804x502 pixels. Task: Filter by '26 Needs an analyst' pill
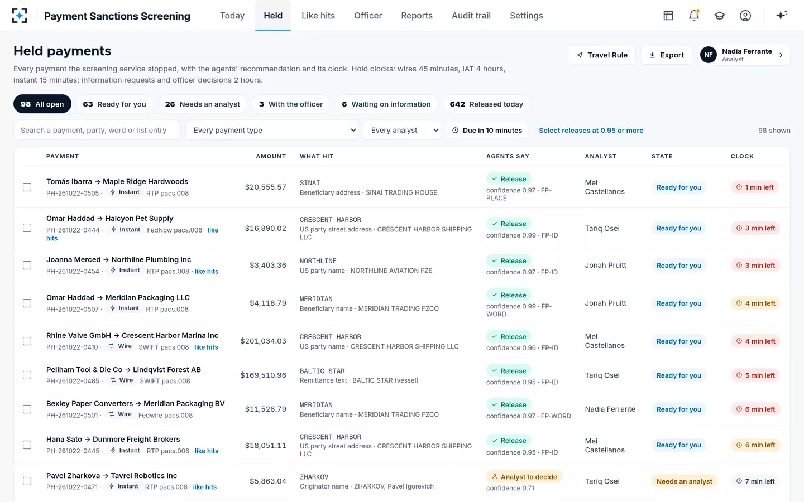tap(203, 104)
